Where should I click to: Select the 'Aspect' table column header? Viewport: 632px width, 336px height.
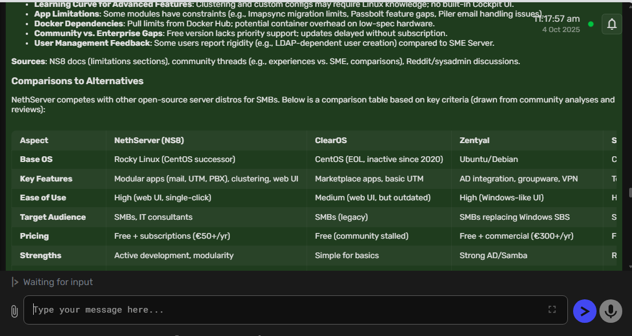coord(34,140)
